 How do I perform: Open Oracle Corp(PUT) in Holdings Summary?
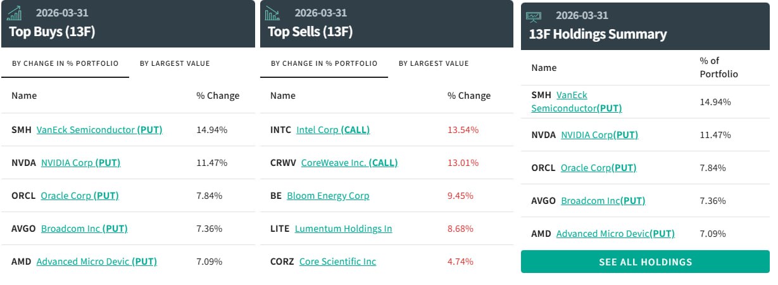[x=599, y=168]
